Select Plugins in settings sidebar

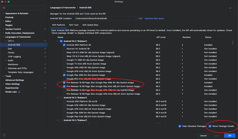9,25
